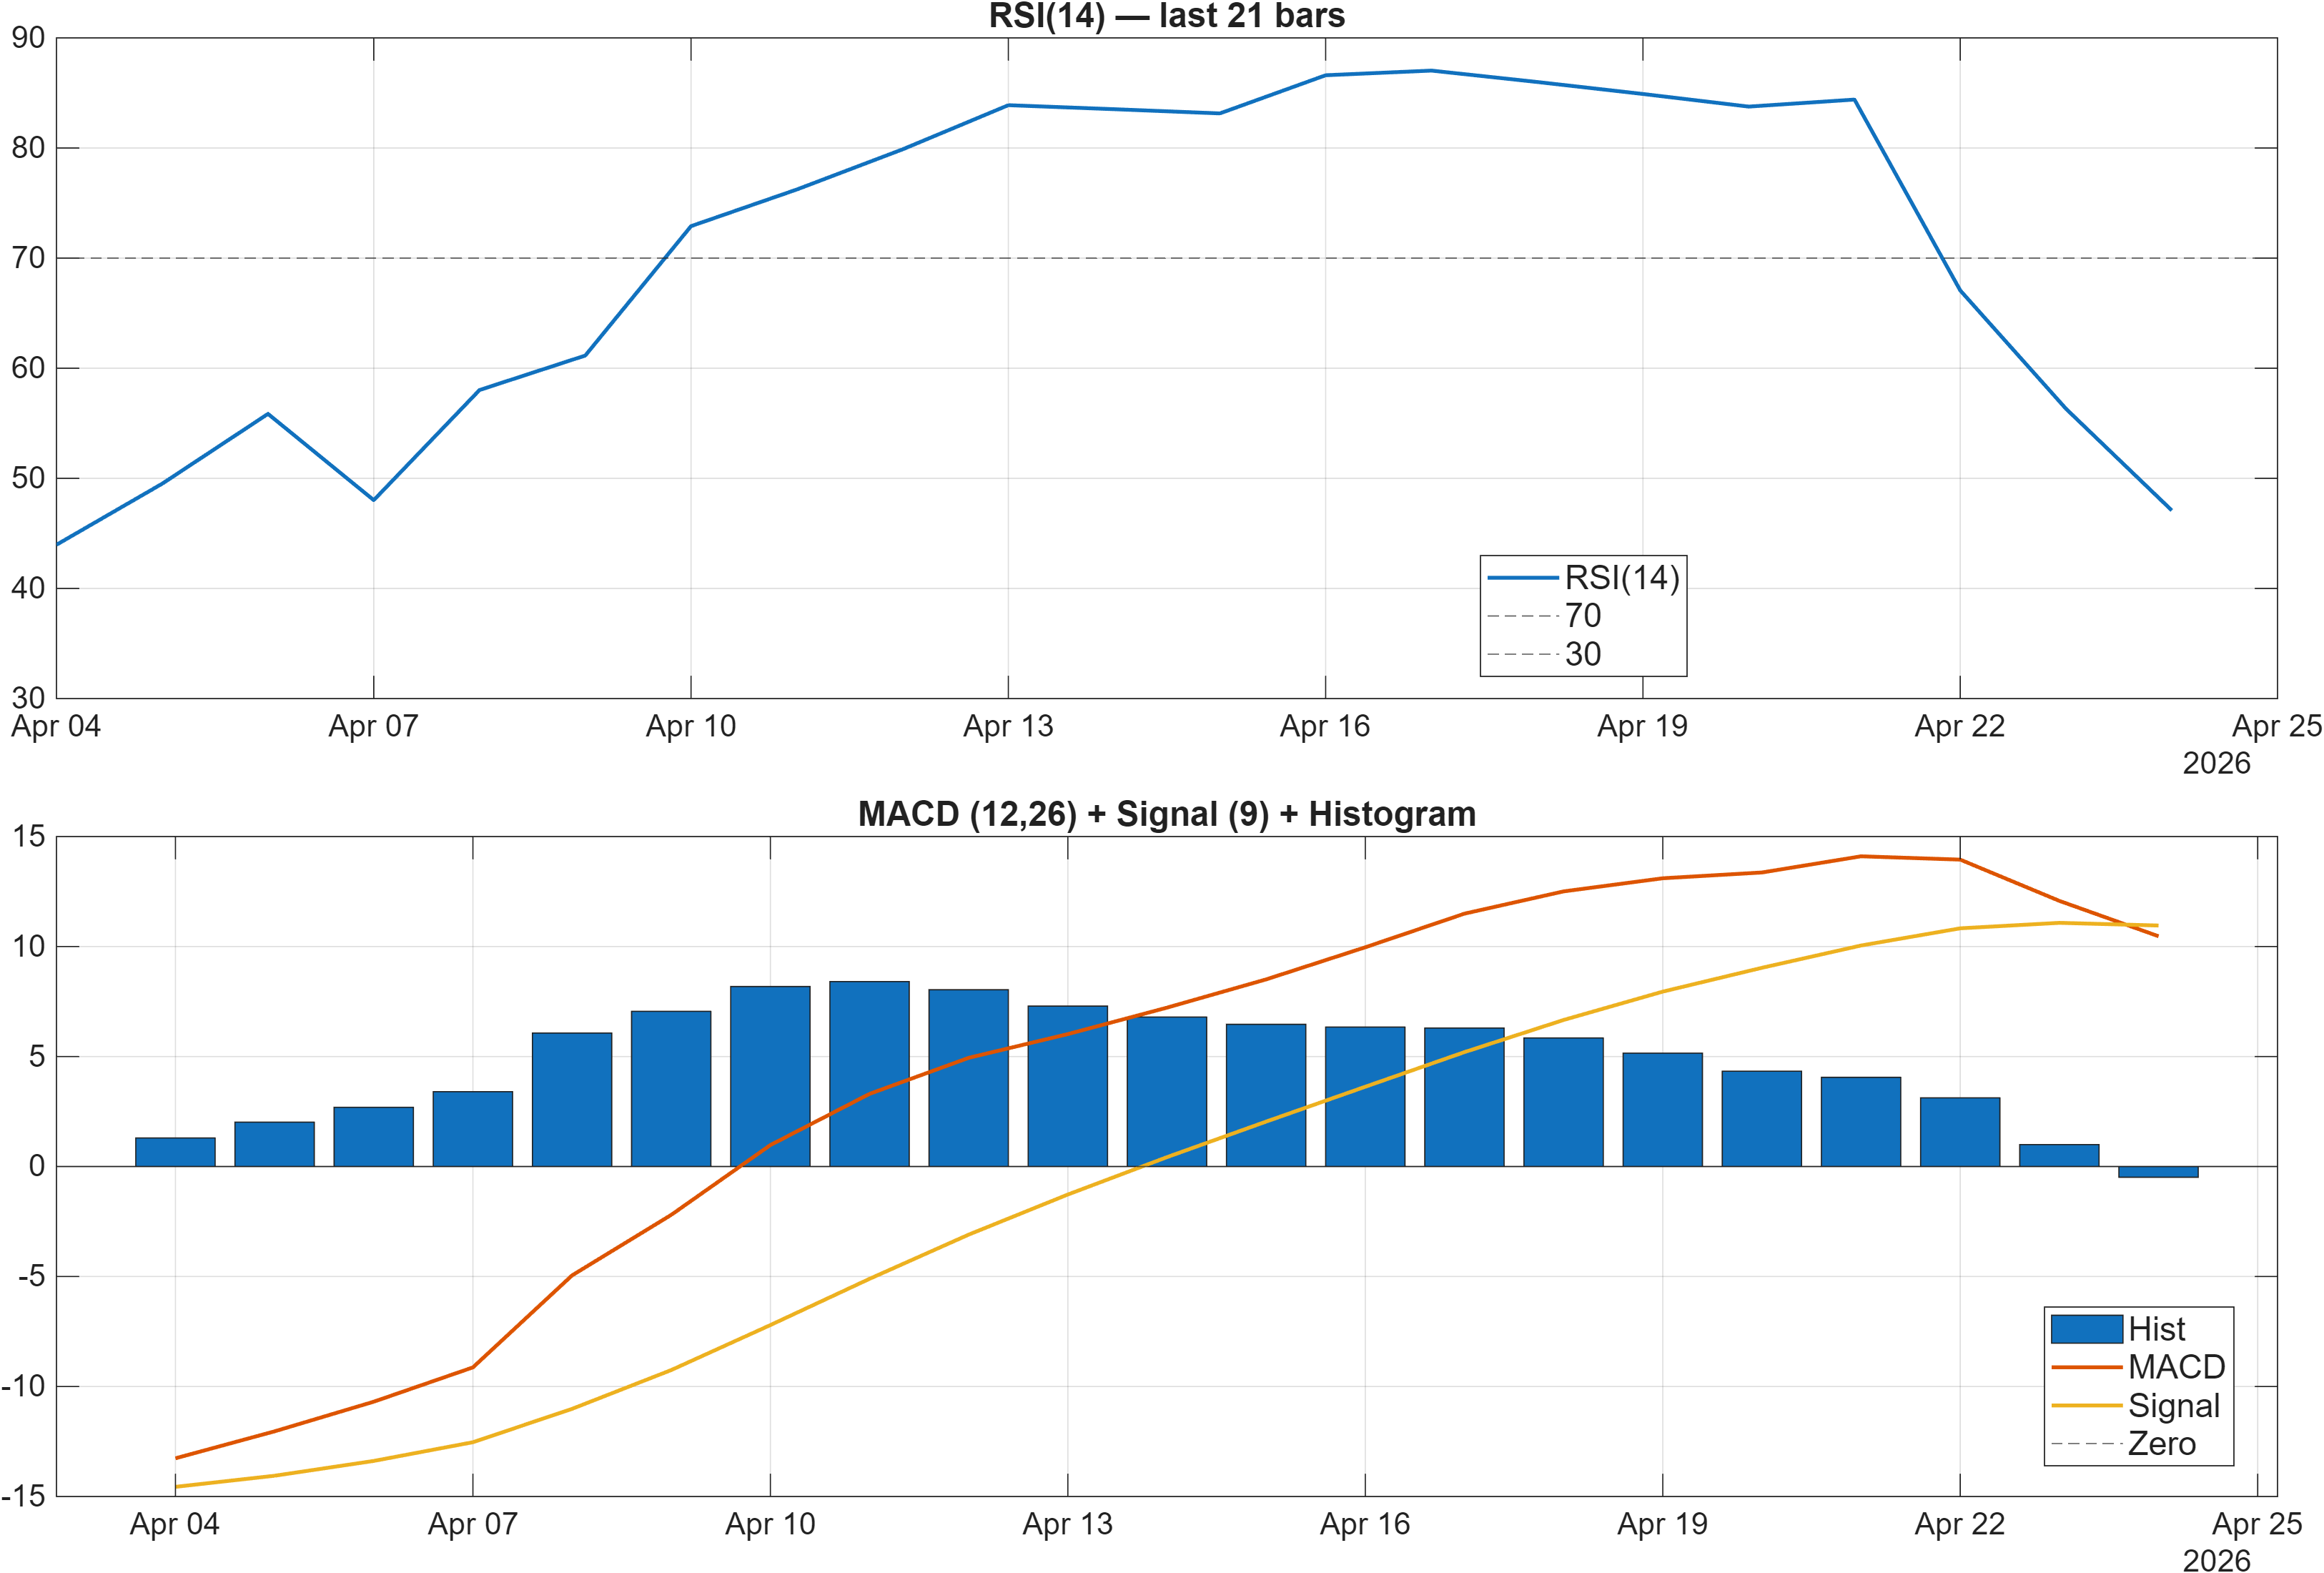Click Apr 16 label on RSI axis
This screenshot has width=2324, height=1573.
coord(1325,727)
